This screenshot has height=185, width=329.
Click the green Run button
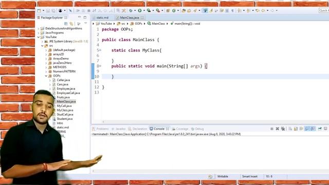coord(139,10)
